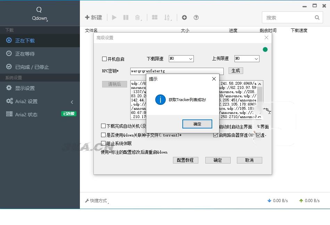Click the wrench icon beside 快捷方式

click(87, 201)
